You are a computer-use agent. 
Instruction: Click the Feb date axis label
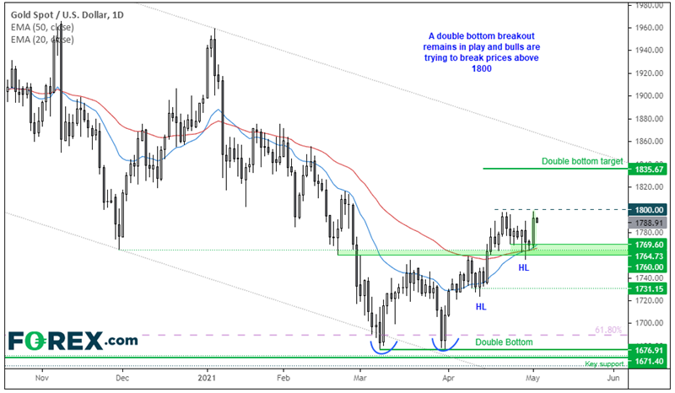[x=283, y=378]
